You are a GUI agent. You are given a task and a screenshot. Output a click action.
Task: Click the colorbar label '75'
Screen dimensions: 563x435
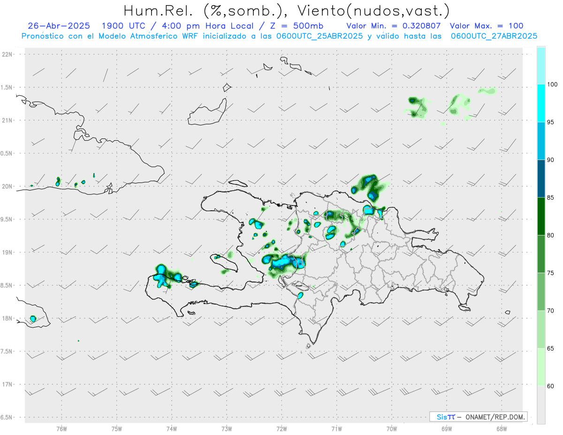[x=551, y=273]
